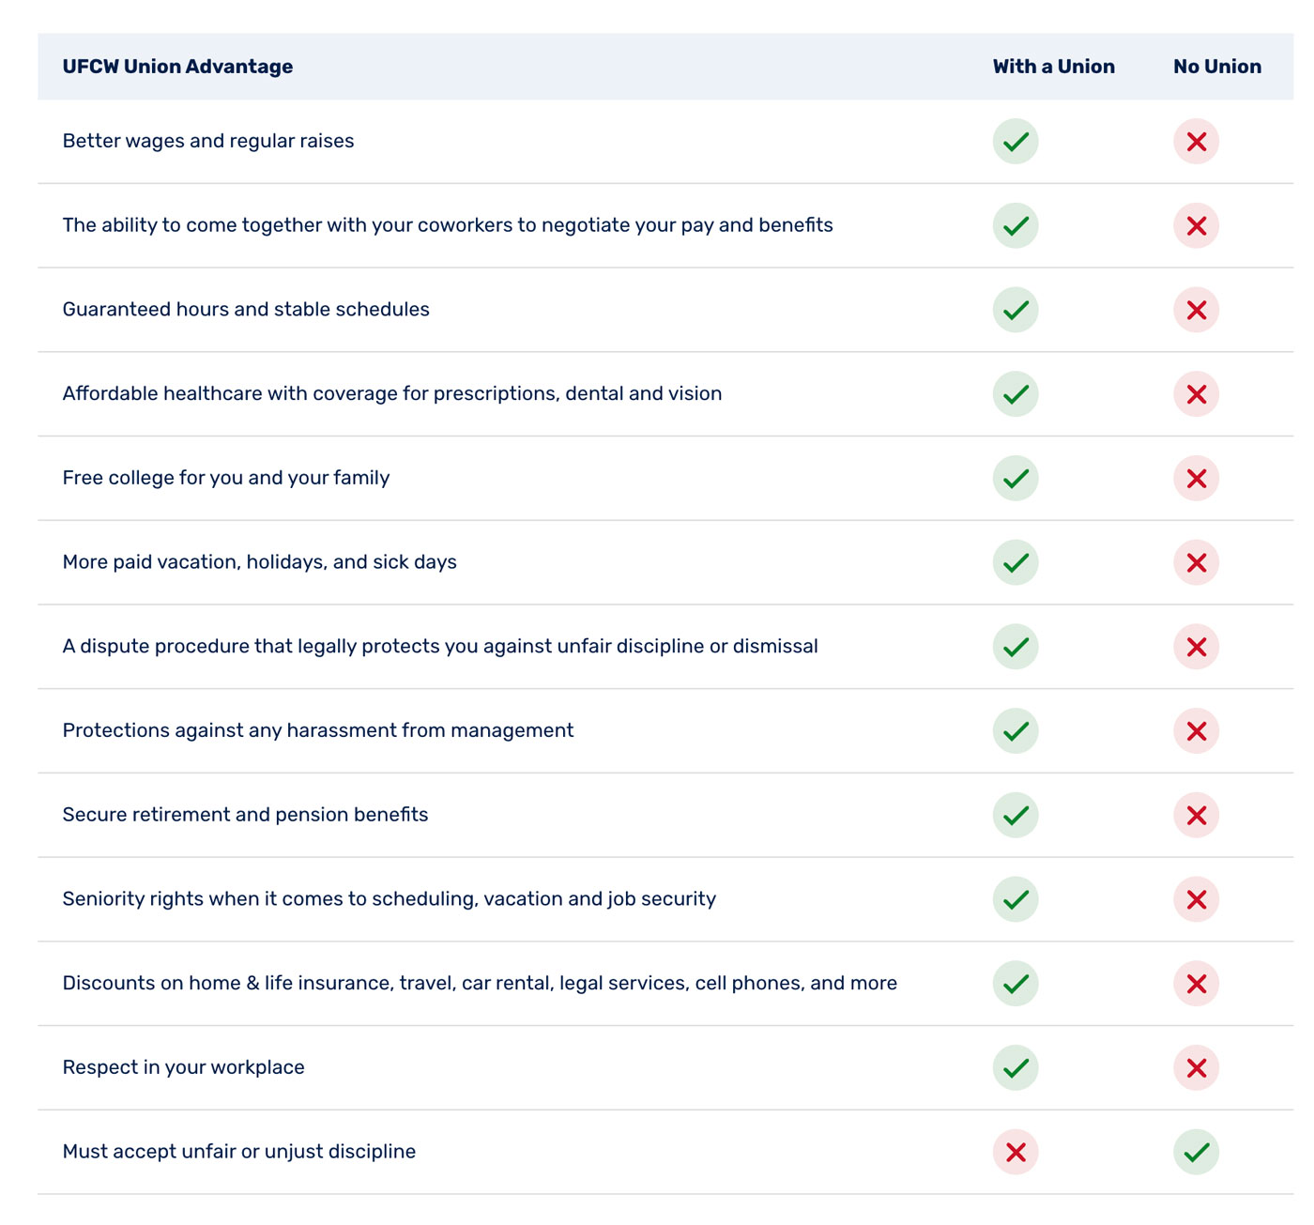The width and height of the screenshot is (1314, 1225).
Task: Click the UFCW Union Advantage header
Action: (177, 67)
